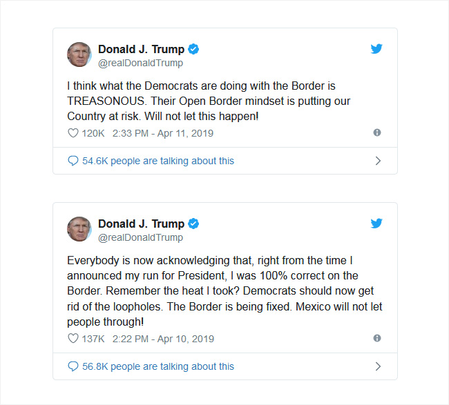Click the verified badge in the first tweet

[193, 49]
